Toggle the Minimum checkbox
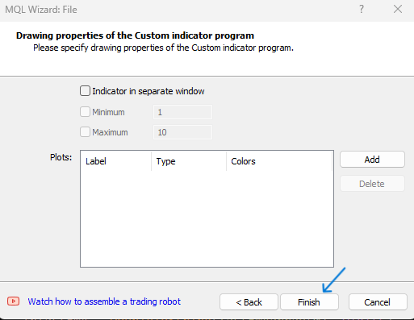This screenshot has height=320, width=414. pos(85,112)
